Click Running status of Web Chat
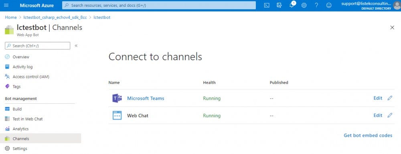This screenshot has height=154, width=401. pyautogui.click(x=212, y=116)
